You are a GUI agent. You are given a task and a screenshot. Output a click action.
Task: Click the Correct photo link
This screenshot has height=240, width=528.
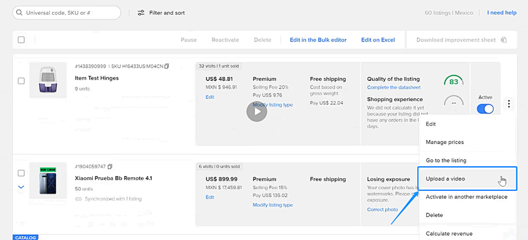[382, 209]
